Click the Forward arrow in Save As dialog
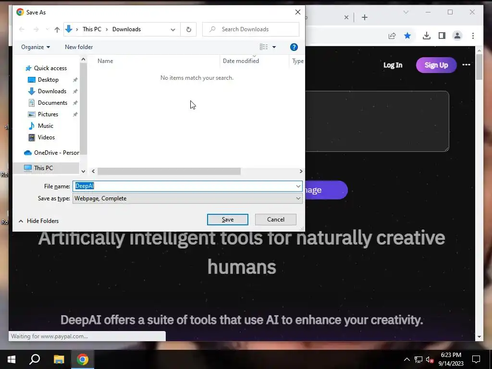This screenshot has width=492, height=369. click(36, 29)
